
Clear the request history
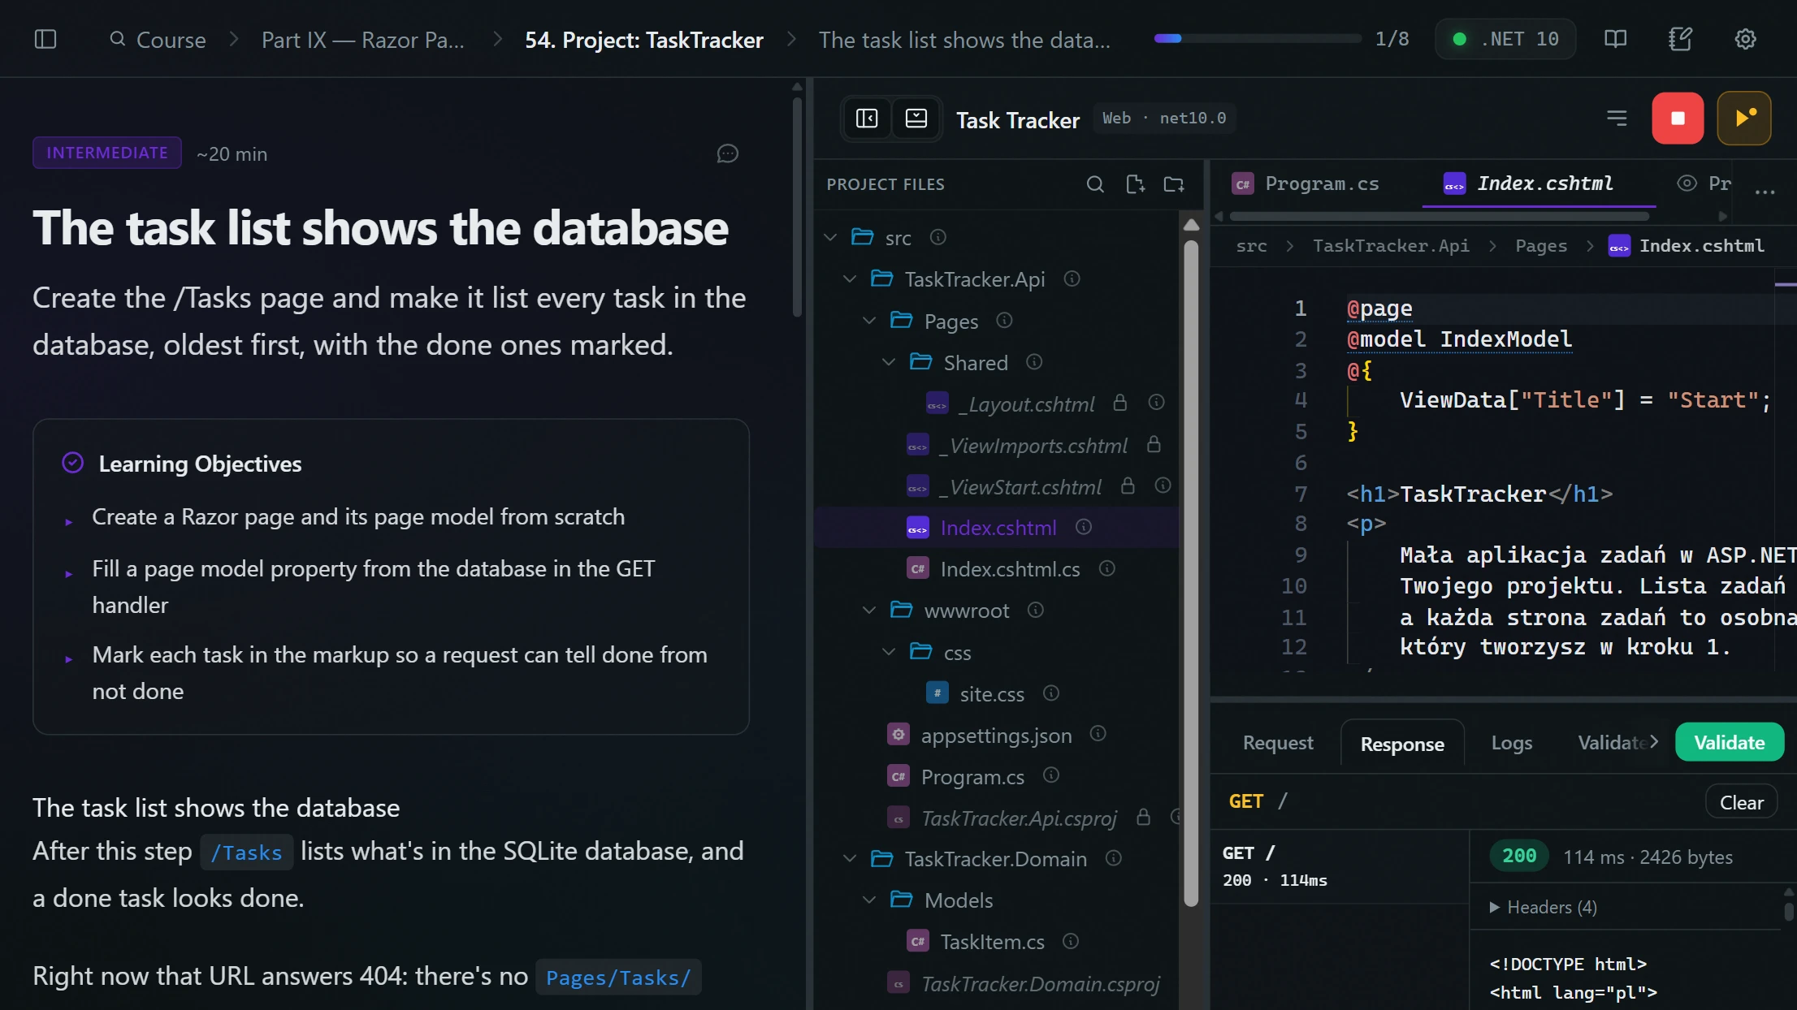click(1741, 803)
